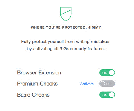Select the Premium Checks label
The image size is (134, 111).
[x=37, y=84]
